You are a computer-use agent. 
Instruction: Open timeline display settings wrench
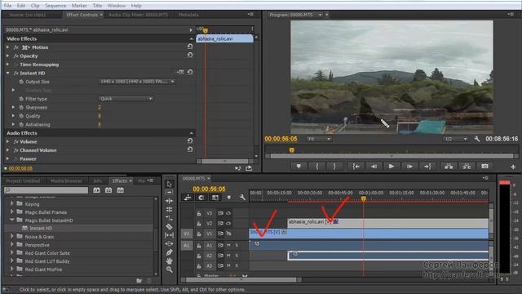coord(242,198)
